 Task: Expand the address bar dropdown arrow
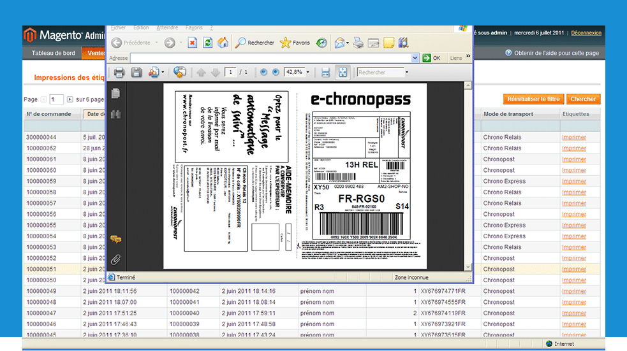[415, 58]
